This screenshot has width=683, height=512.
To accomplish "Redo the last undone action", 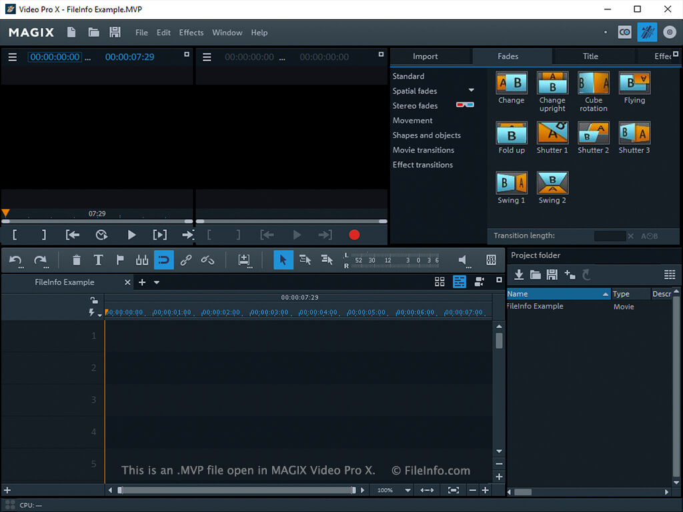I will point(41,261).
